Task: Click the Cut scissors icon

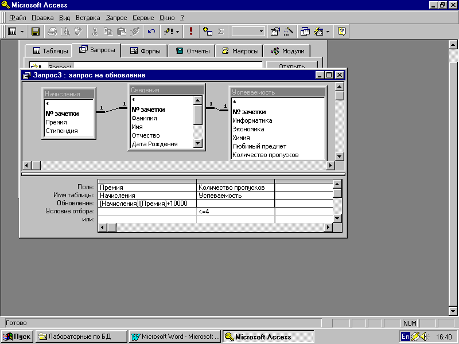Action: click(x=95, y=32)
